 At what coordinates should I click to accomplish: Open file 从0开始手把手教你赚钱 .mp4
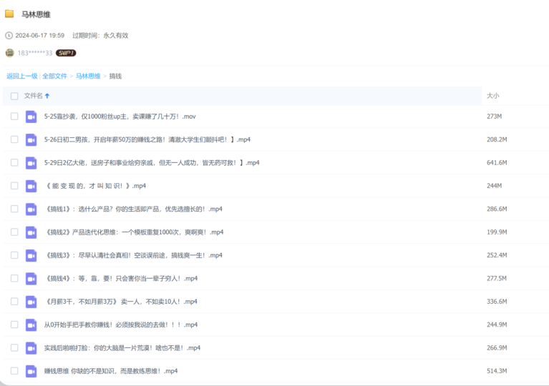(x=121, y=325)
